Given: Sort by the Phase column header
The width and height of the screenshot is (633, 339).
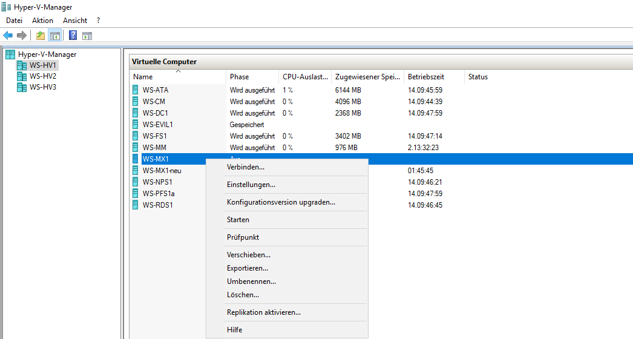Looking at the screenshot, I should [x=252, y=77].
